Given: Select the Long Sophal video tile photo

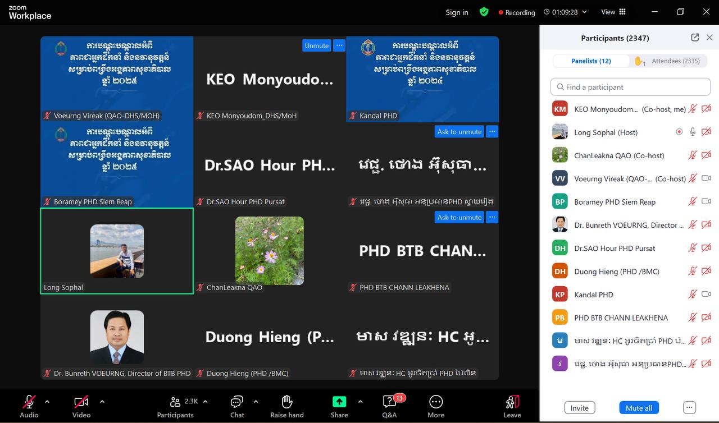Looking at the screenshot, I should (117, 251).
